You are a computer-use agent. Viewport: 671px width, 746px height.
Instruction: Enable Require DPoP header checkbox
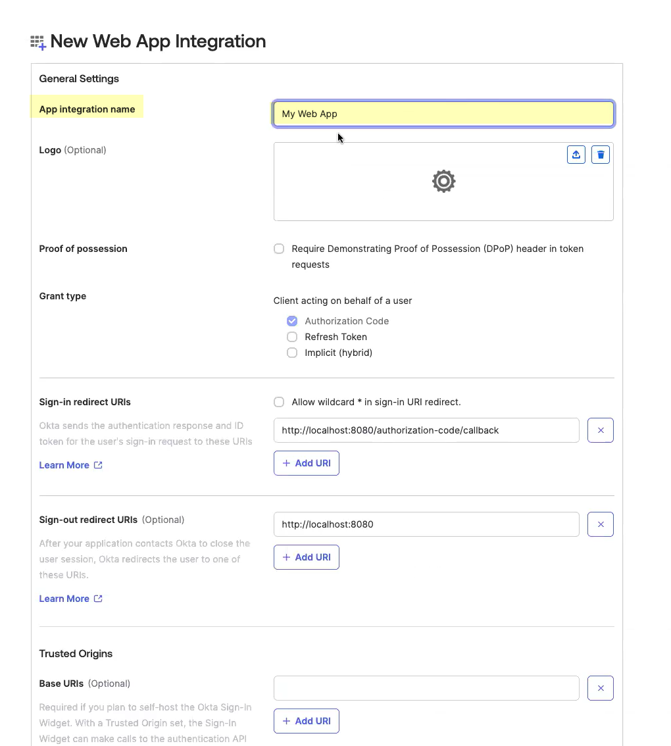coord(279,249)
